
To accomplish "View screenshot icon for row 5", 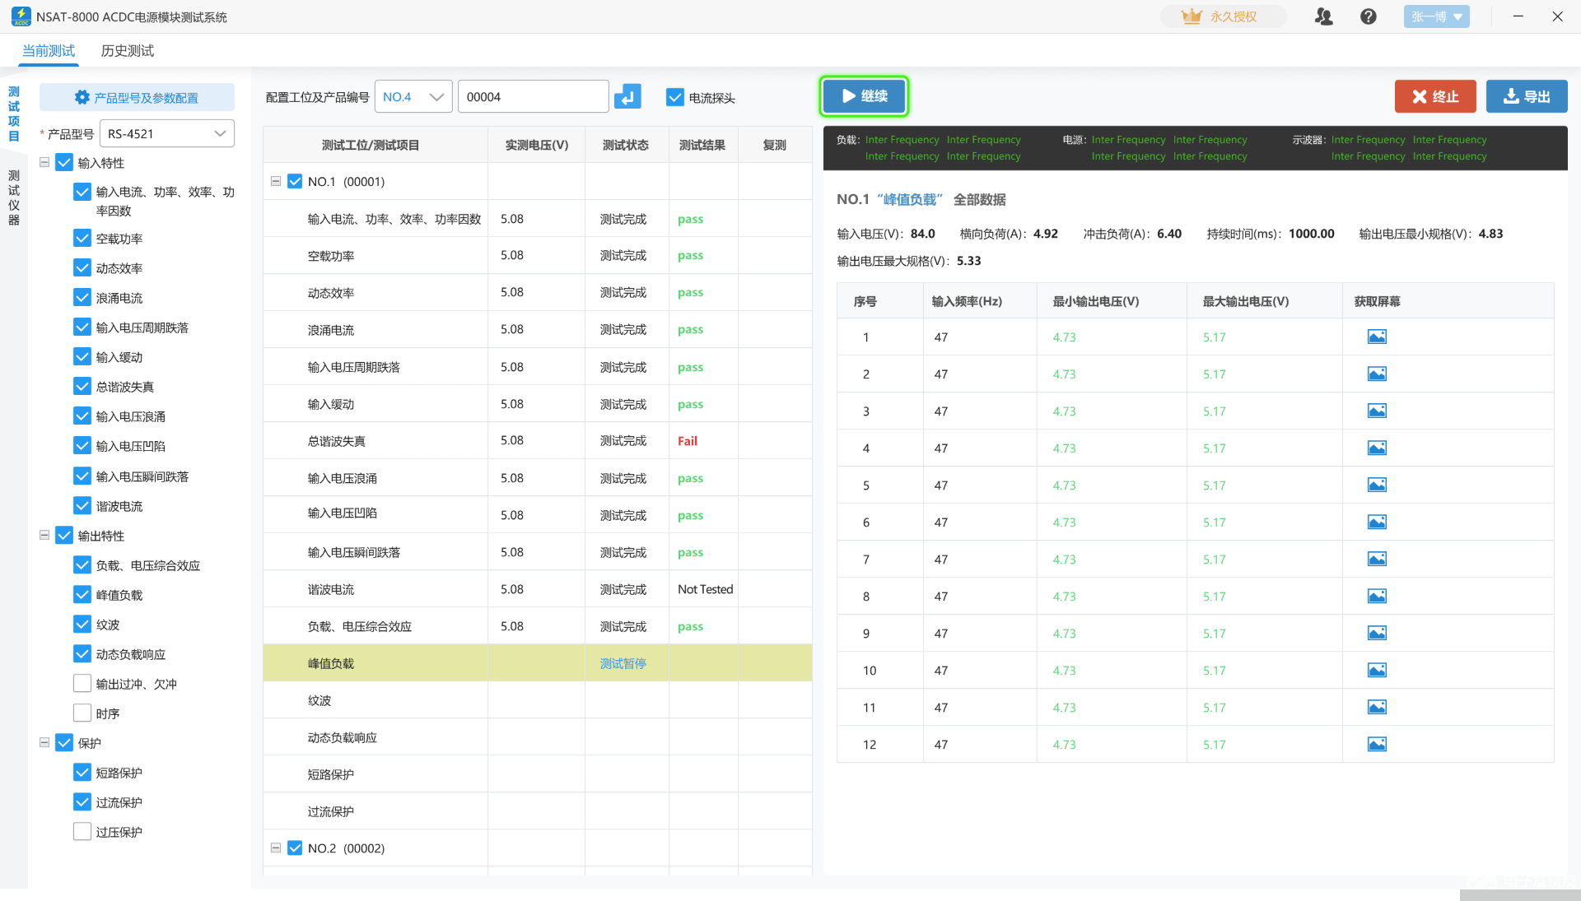I will [x=1377, y=485].
